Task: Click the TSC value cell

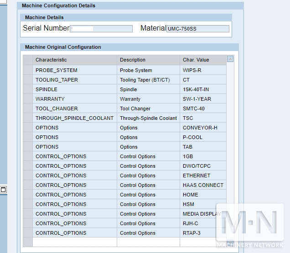Action: 203,118
